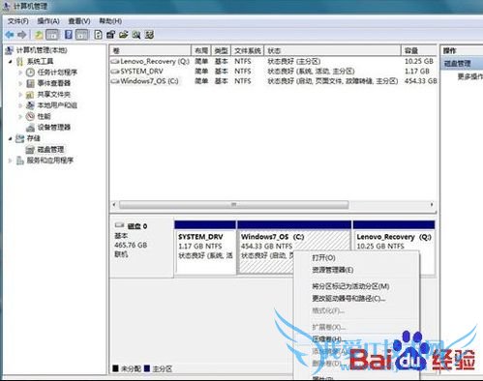Click the blue Help question mark icon
483x381 pixels.
69,35
